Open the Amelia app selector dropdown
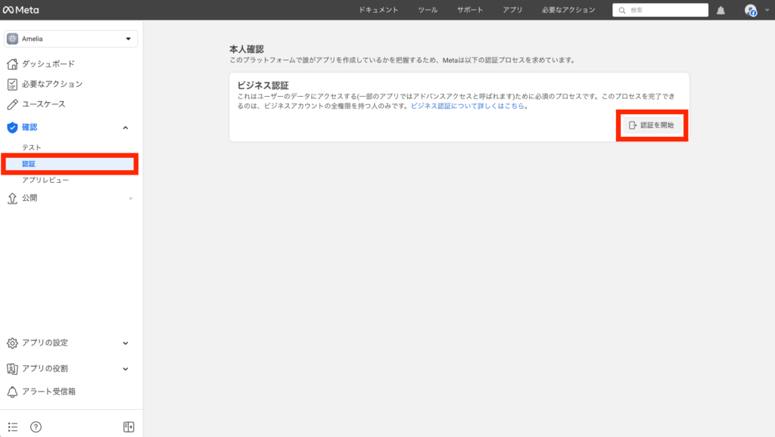This screenshot has width=775, height=437. point(70,39)
